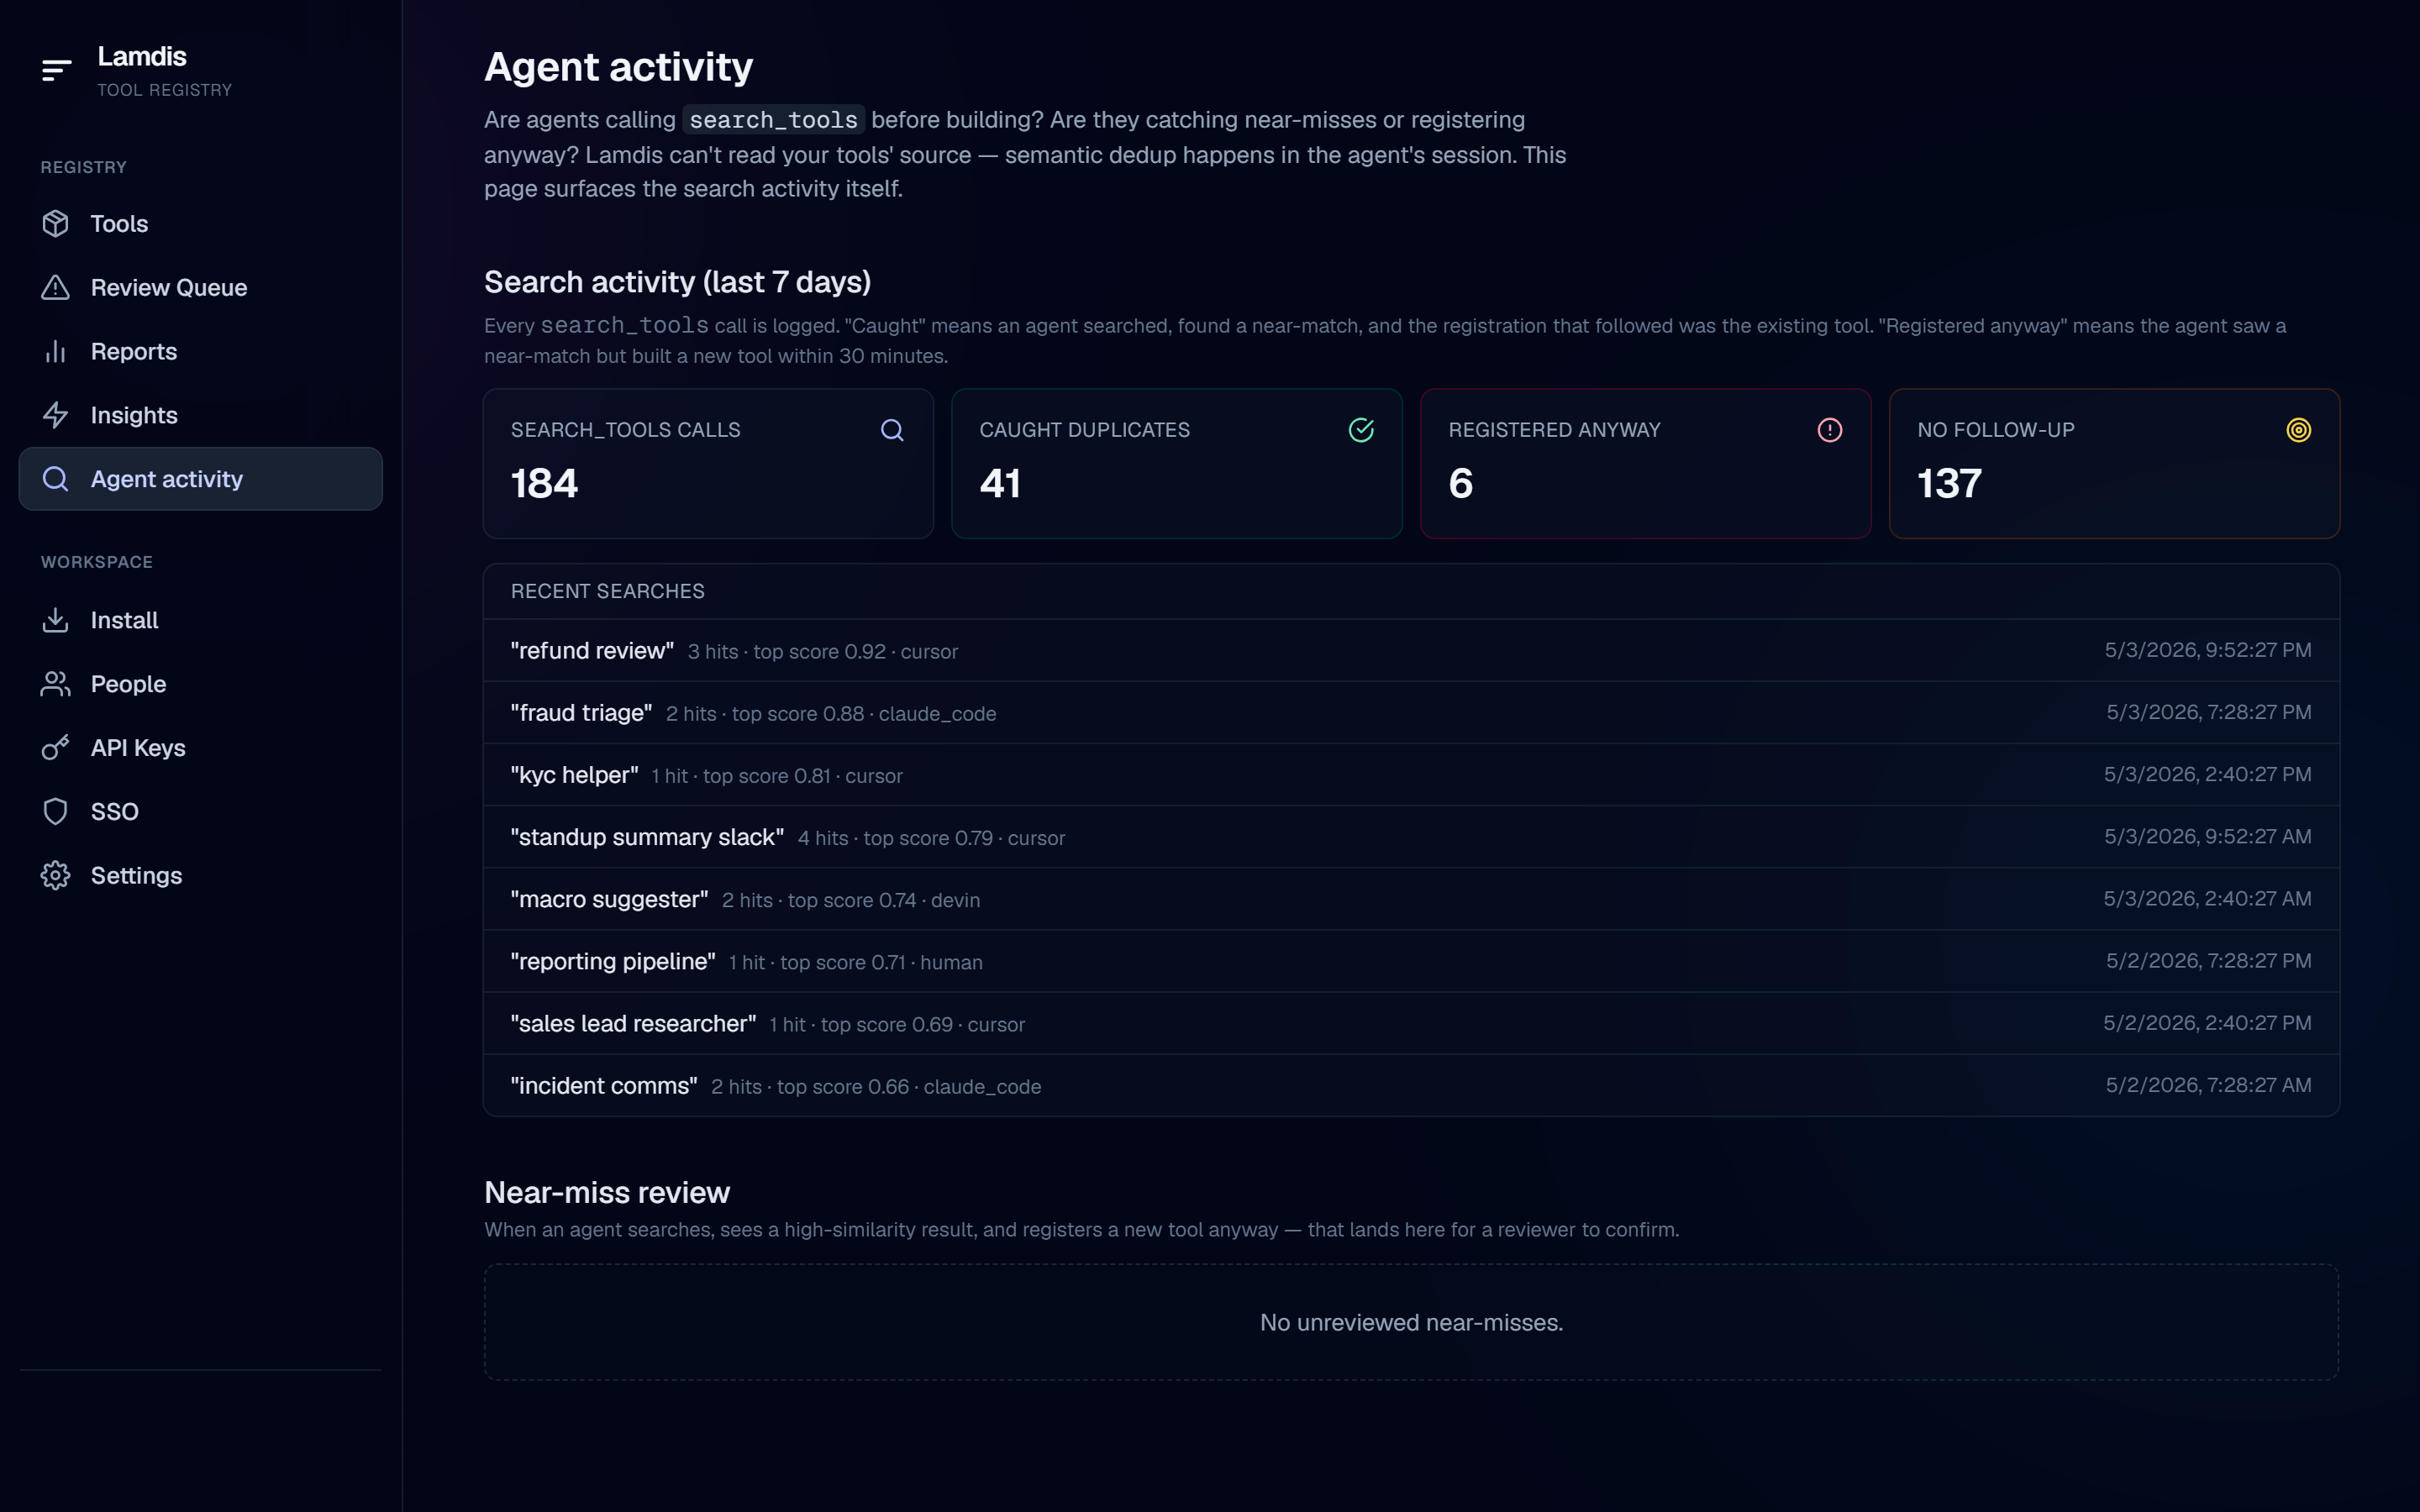Click target icon on No Follow-Up card
The height and width of the screenshot is (1512, 2420).
pyautogui.click(x=2299, y=430)
